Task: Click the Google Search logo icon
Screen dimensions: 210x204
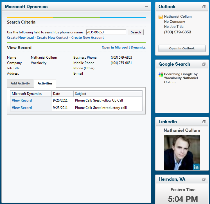Action: tap(161, 74)
